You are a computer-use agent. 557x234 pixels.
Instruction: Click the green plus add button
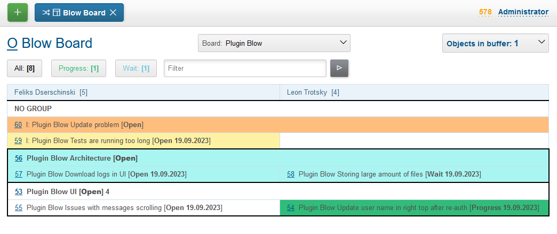tap(18, 12)
